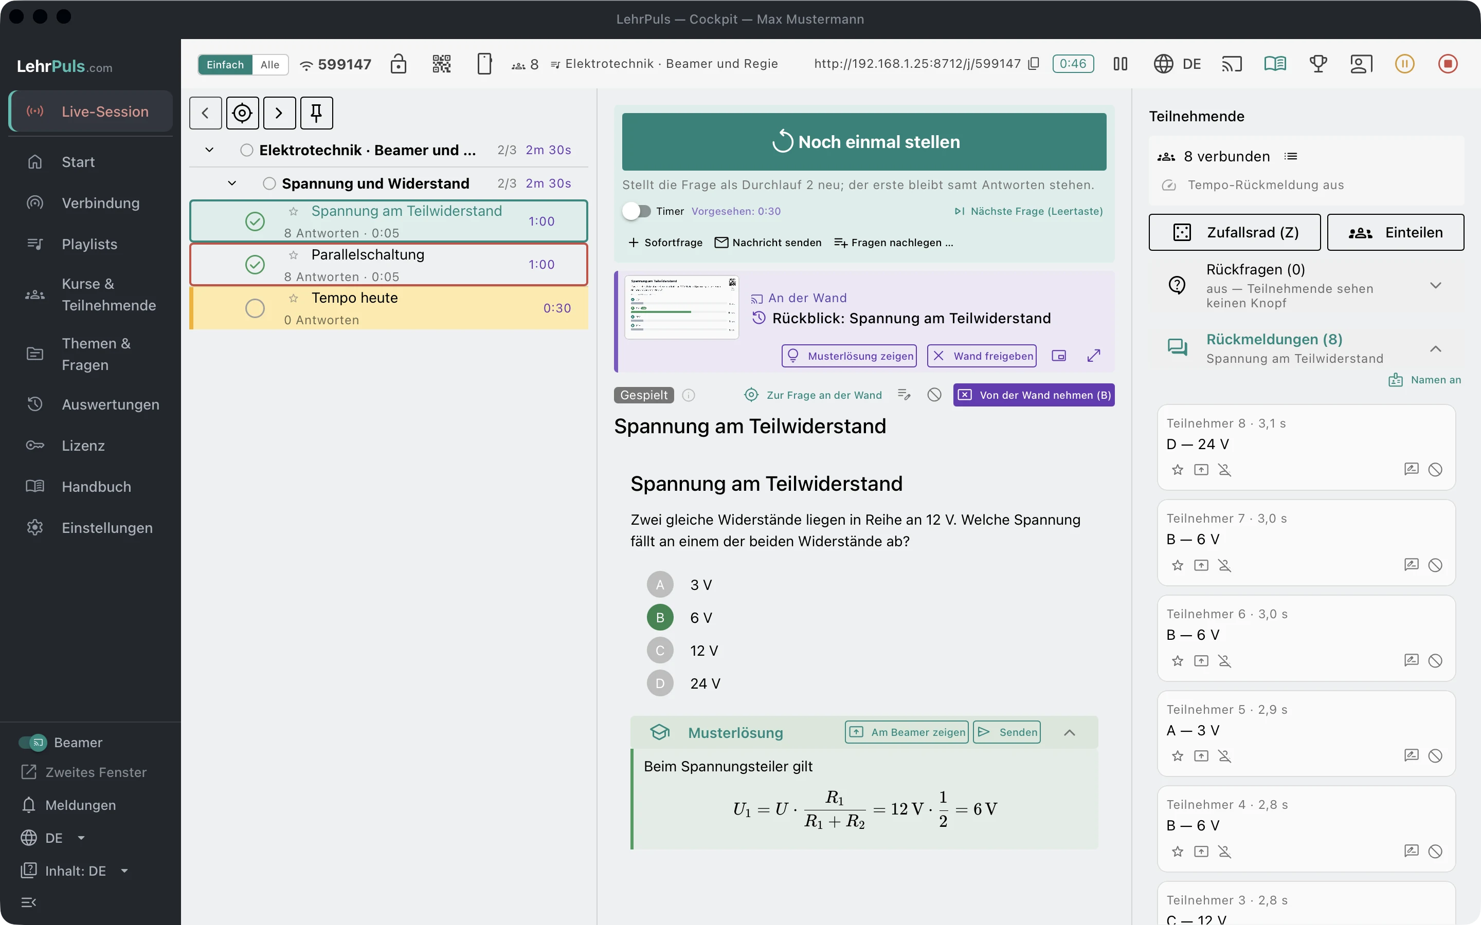
Task: Click the pin icon above question list
Action: pos(316,113)
